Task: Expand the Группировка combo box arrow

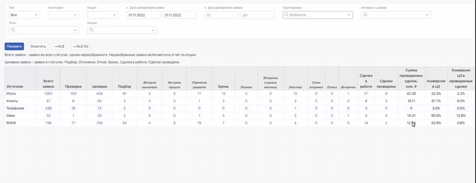Action: [x=349, y=15]
